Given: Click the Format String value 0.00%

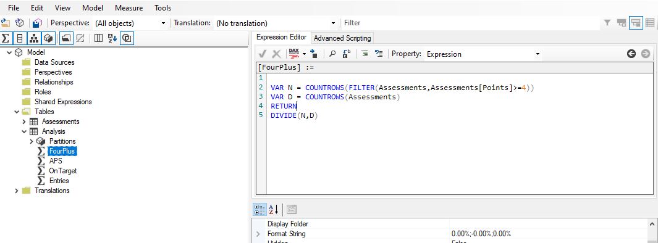Looking at the screenshot, I should tap(481, 234).
